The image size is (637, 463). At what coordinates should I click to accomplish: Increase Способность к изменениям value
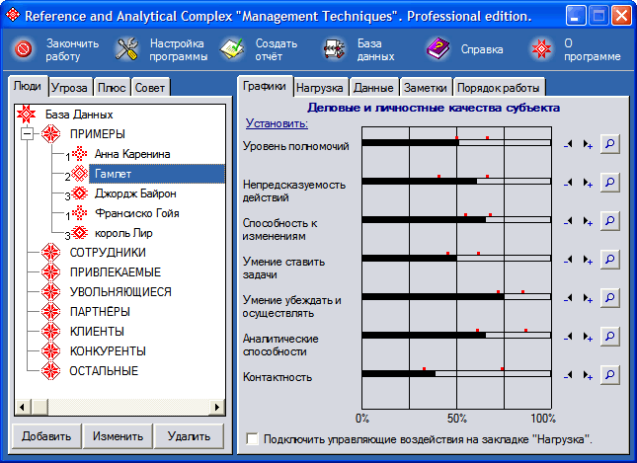(x=588, y=221)
